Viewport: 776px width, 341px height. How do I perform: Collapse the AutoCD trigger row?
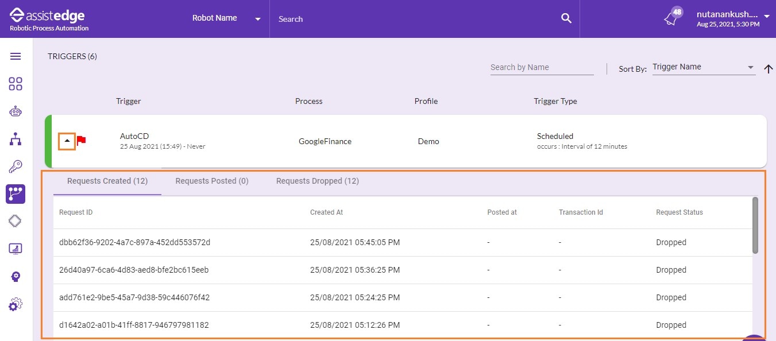(x=67, y=141)
